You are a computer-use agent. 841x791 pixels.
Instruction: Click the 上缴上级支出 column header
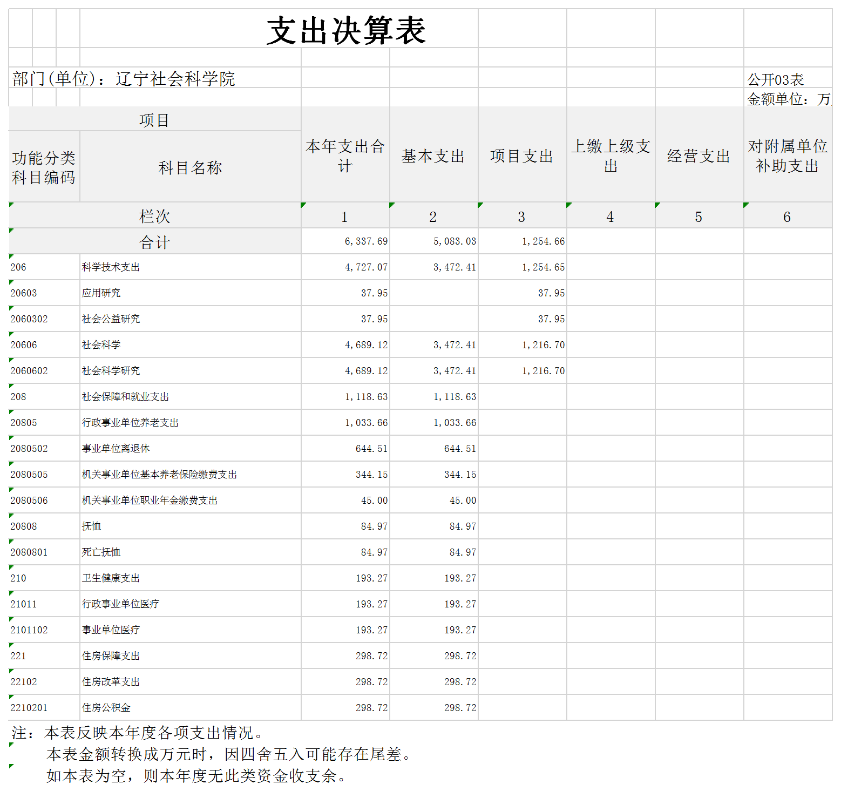coord(611,156)
